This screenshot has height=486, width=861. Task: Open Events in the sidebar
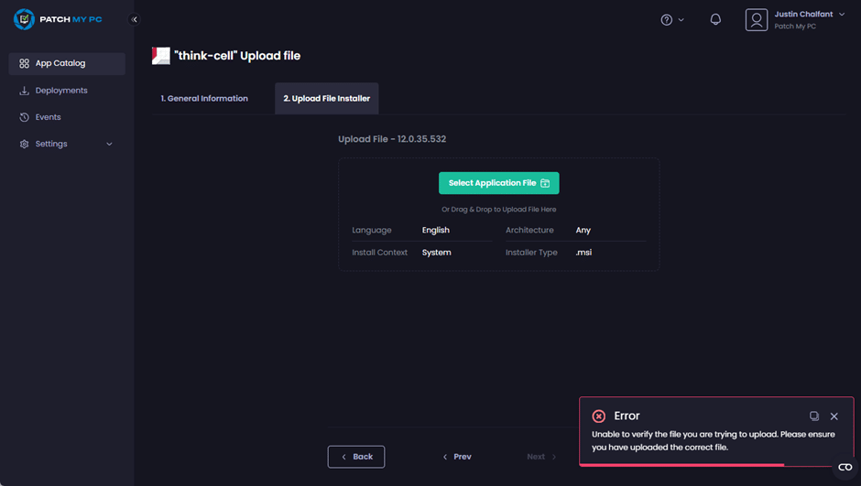click(x=48, y=117)
